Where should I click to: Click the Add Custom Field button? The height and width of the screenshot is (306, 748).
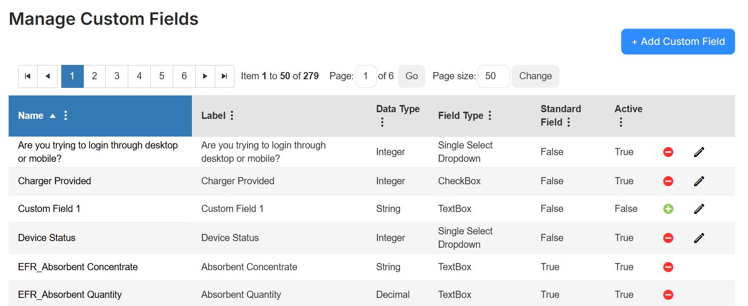point(678,42)
